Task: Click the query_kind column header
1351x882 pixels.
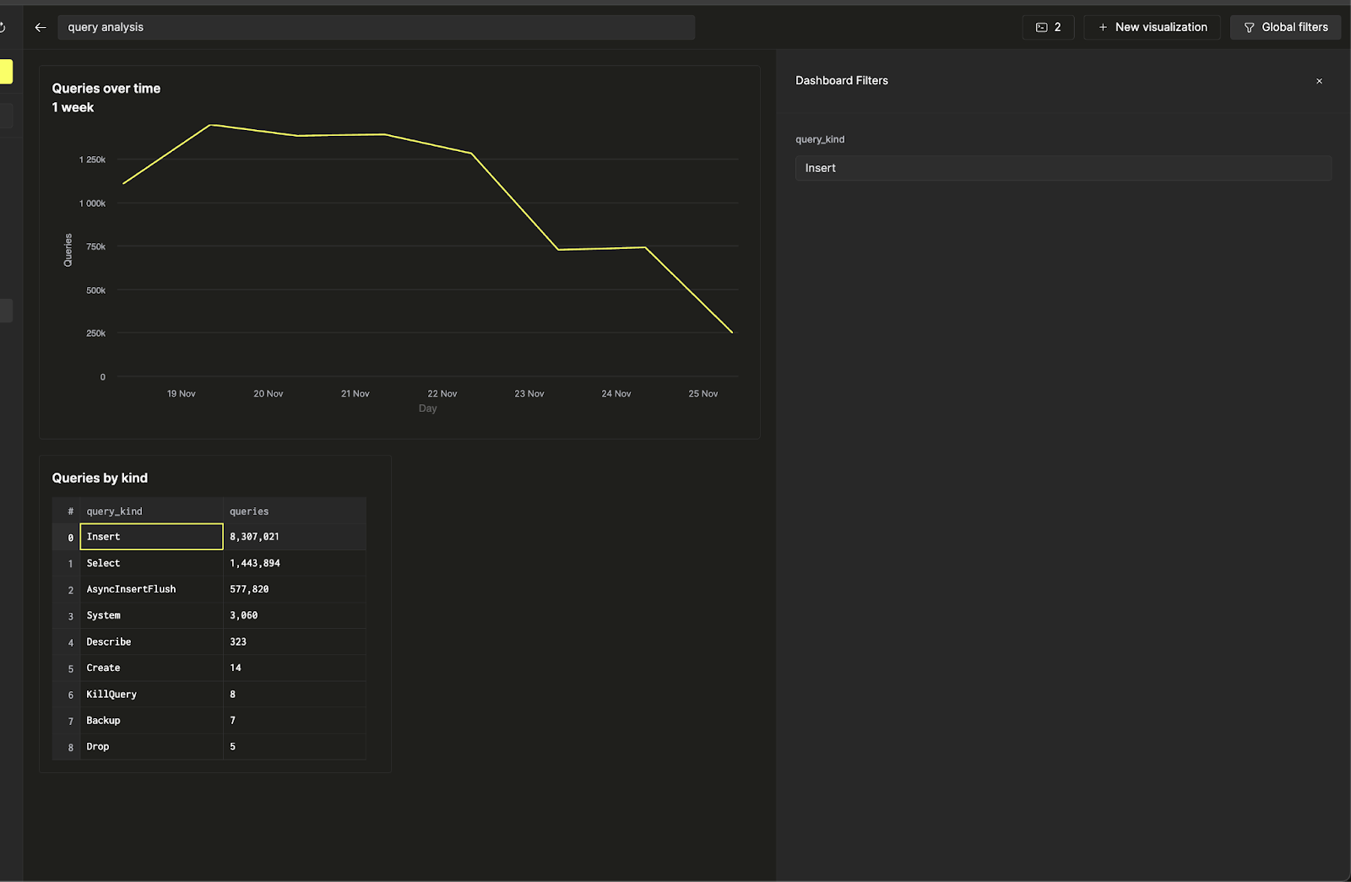Action: click(114, 511)
